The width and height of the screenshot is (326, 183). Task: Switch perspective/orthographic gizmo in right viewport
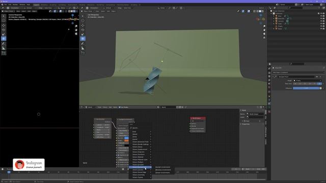coord(264,38)
